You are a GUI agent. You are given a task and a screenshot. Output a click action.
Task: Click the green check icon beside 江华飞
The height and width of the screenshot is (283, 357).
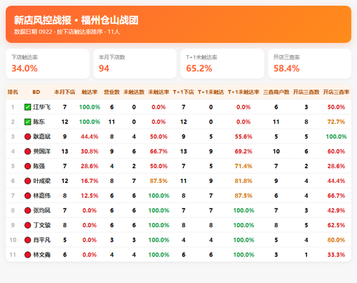pos(28,107)
